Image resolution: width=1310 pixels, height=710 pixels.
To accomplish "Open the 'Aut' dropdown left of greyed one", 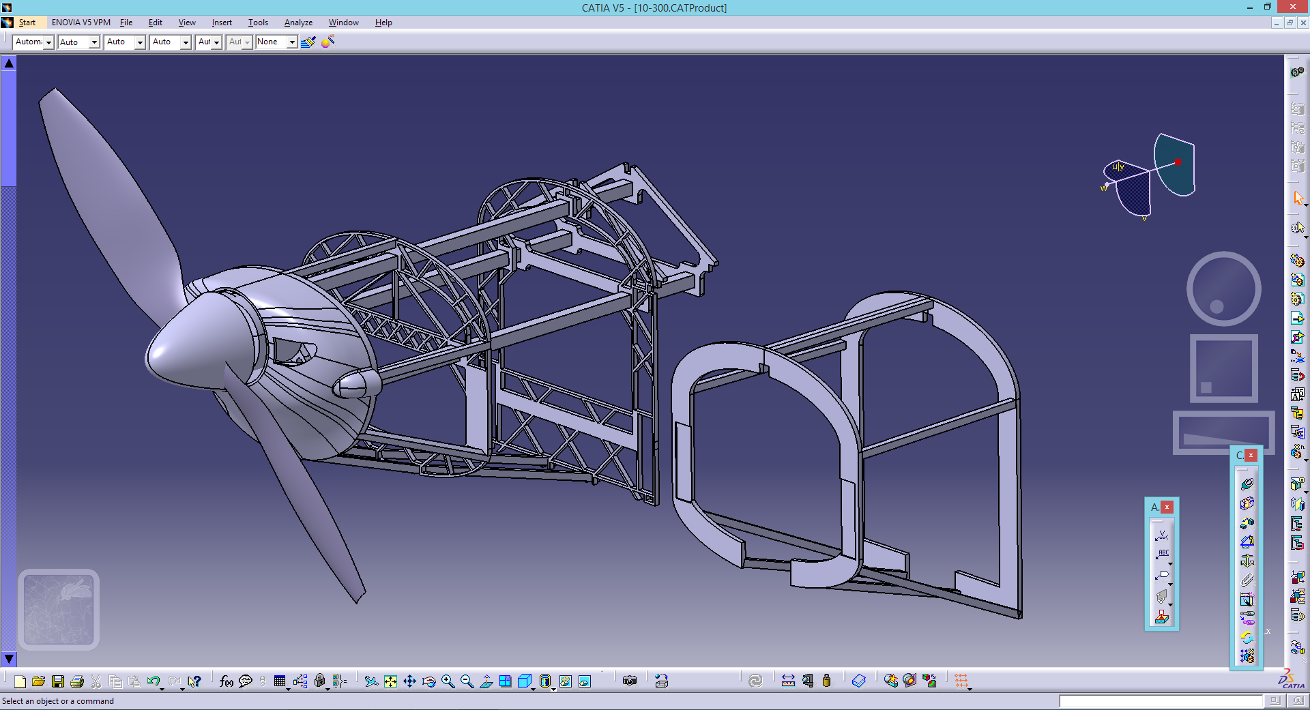I will [x=216, y=42].
